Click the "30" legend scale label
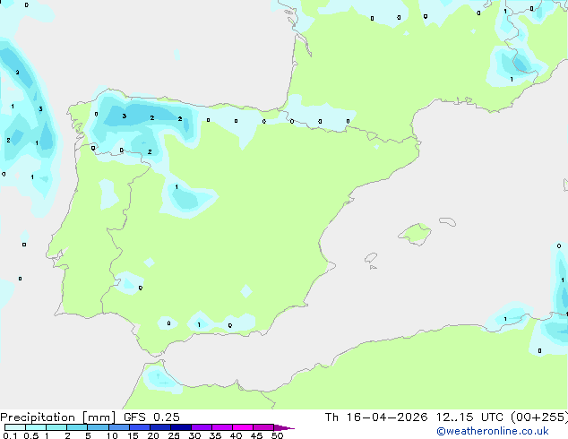Screen dimensions: 568x439 tap(194, 435)
